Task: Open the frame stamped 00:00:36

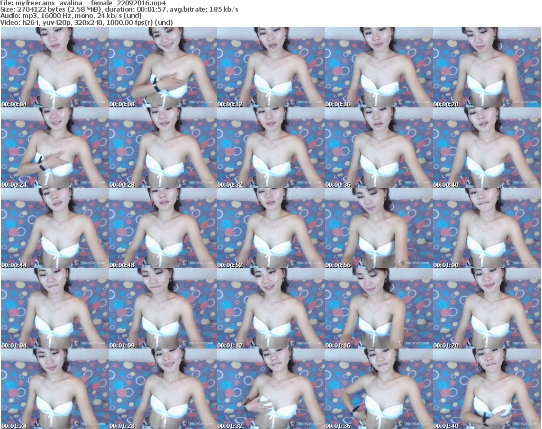Action: pos(378,148)
